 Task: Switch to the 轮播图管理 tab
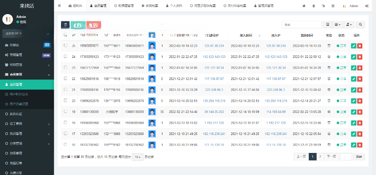(x=124, y=6)
